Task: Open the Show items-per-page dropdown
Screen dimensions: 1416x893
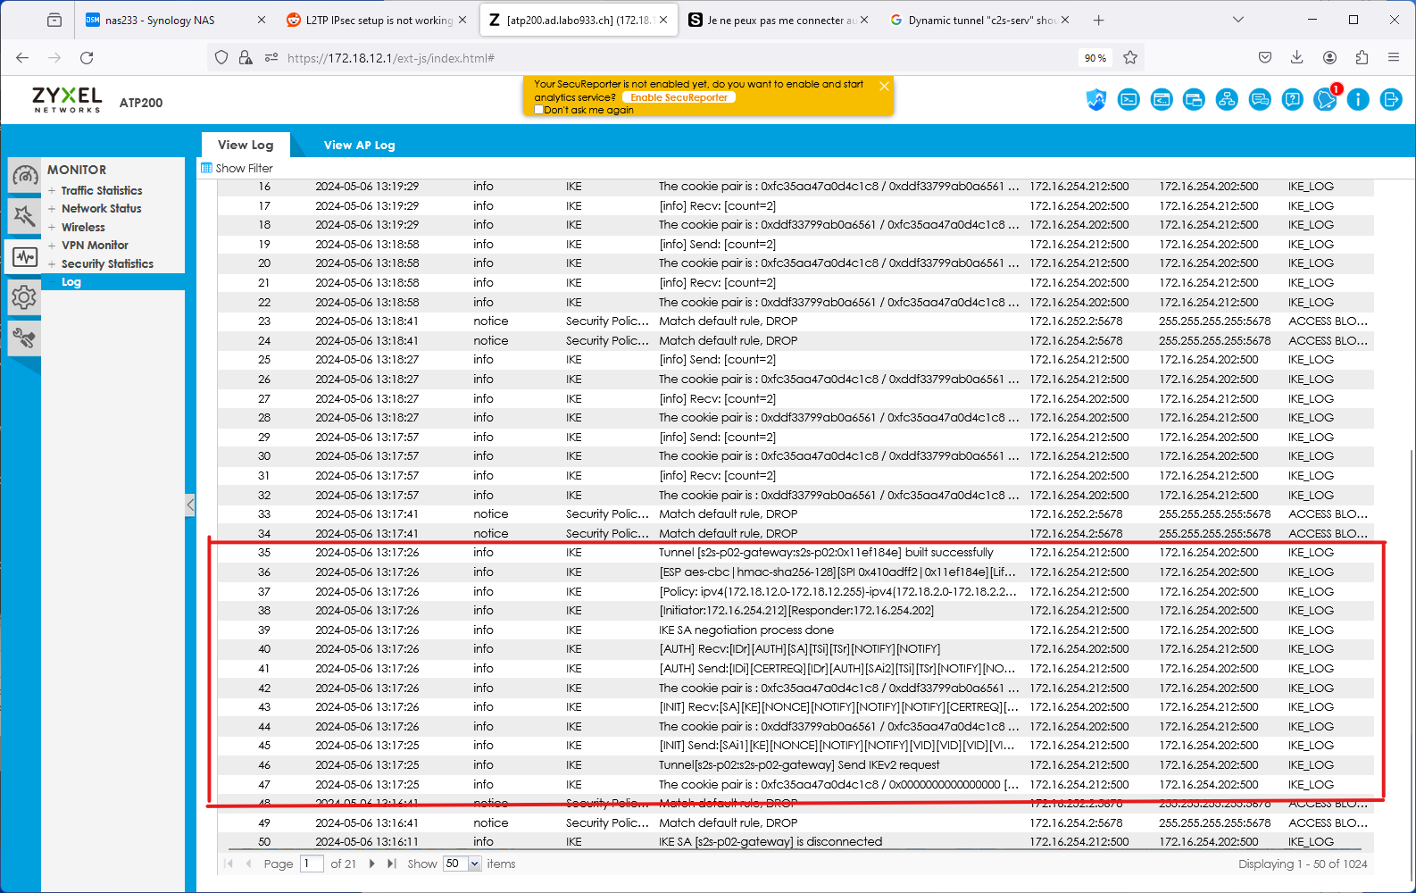Action: tap(475, 864)
